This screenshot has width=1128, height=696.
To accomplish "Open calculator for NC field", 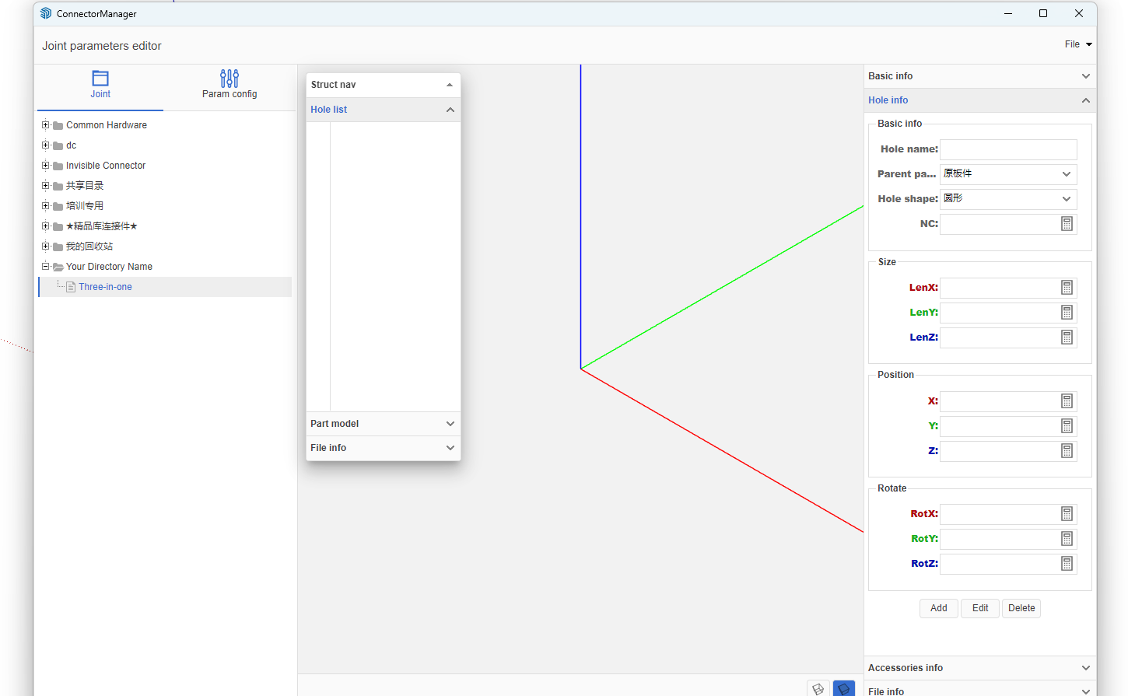I will tap(1067, 224).
